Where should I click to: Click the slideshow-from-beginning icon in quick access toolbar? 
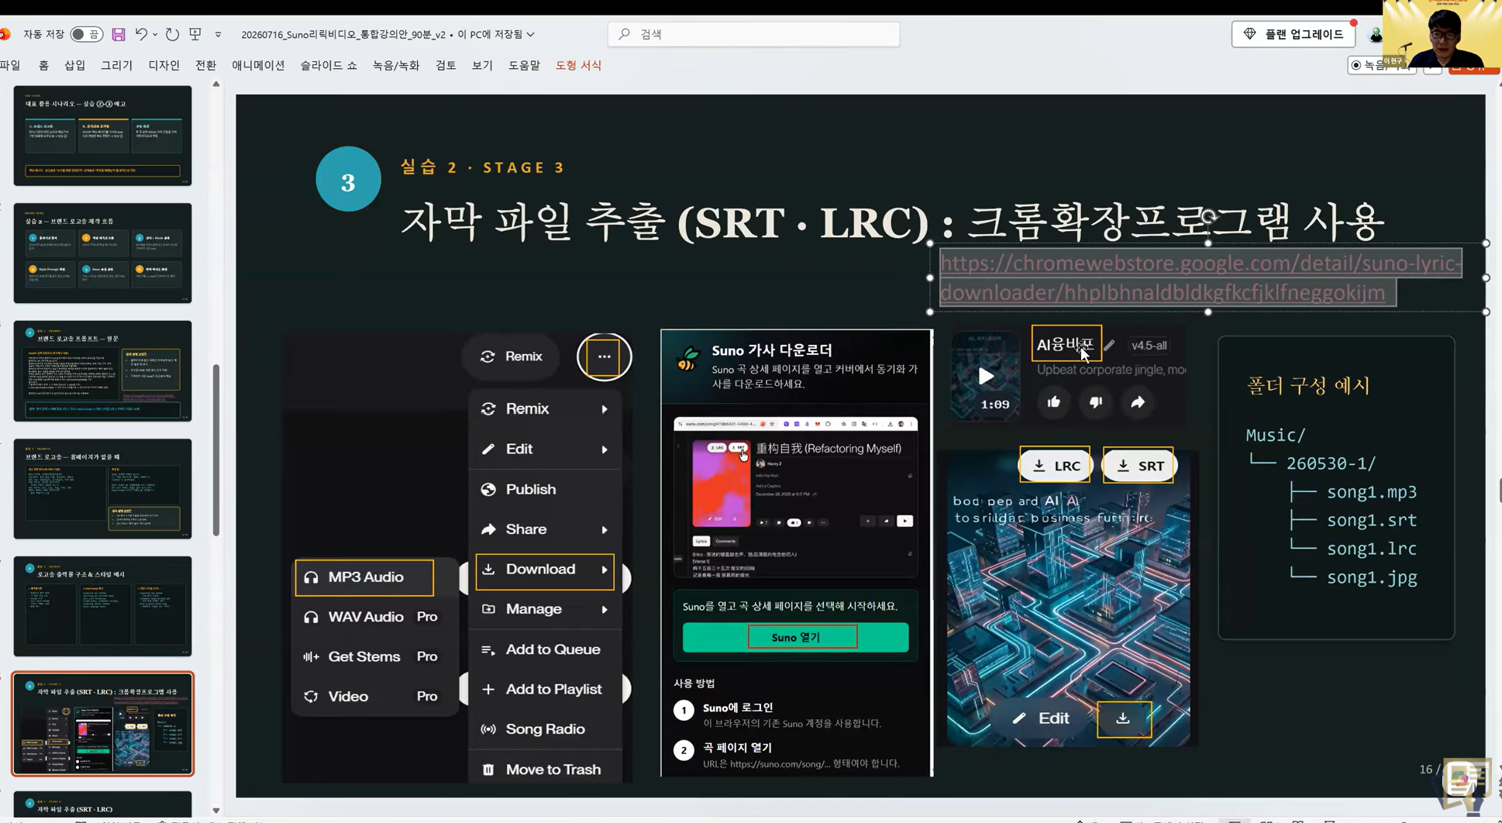coord(195,34)
